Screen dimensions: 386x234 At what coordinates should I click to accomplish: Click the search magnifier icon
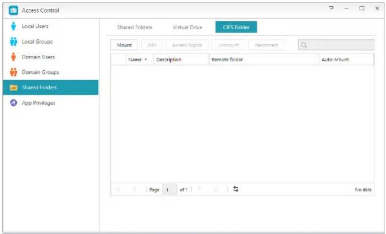[x=304, y=45]
